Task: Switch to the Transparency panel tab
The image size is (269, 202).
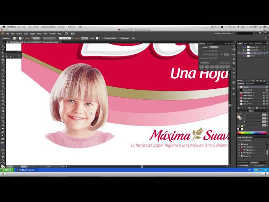Action: (243, 111)
